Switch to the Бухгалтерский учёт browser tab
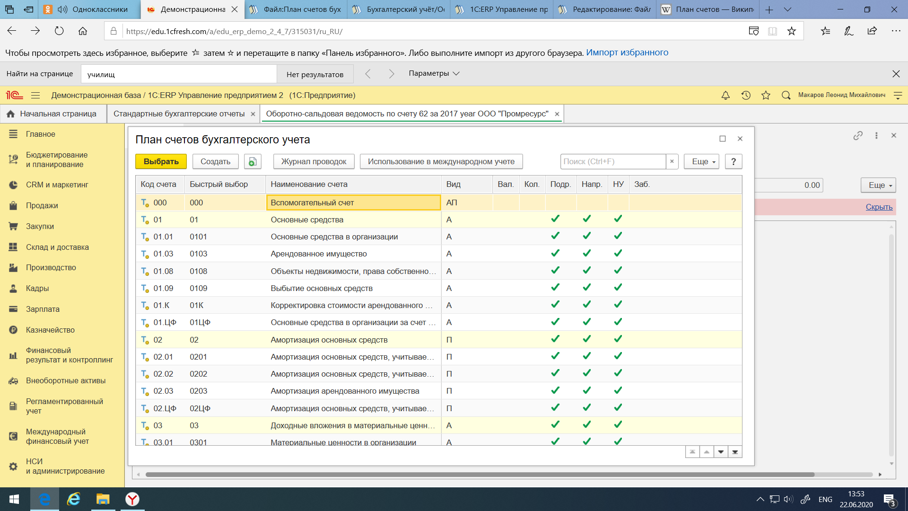Image resolution: width=908 pixels, height=511 pixels. [398, 9]
